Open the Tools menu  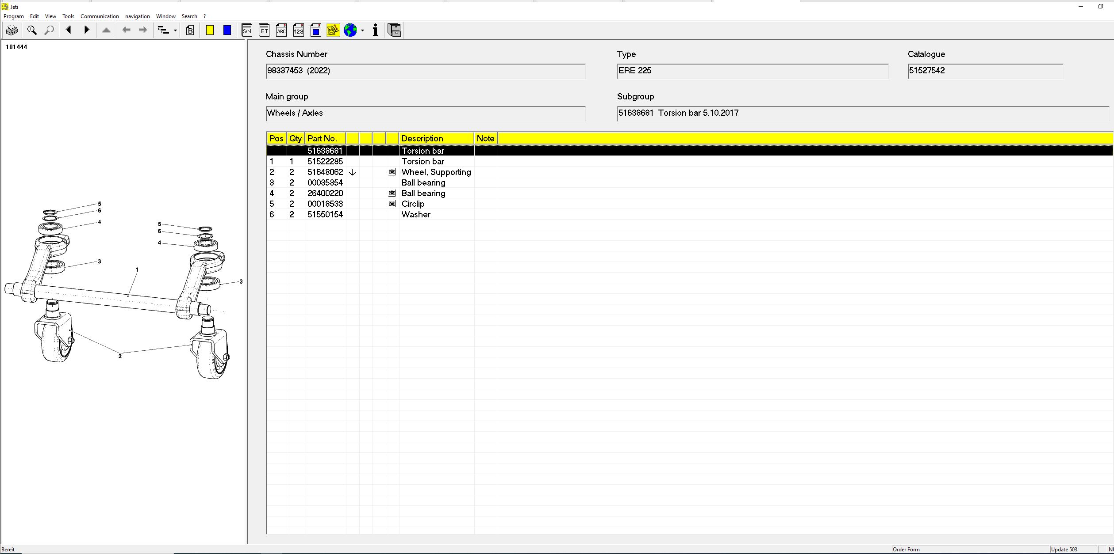[x=68, y=16]
